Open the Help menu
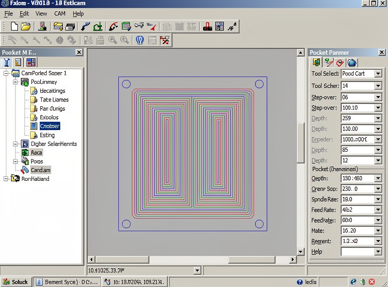 (x=78, y=14)
